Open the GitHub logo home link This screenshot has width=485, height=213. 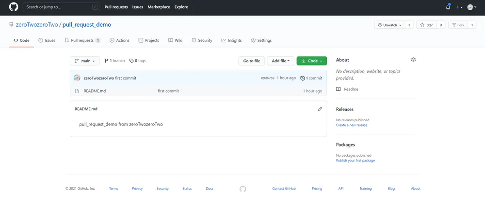click(14, 7)
